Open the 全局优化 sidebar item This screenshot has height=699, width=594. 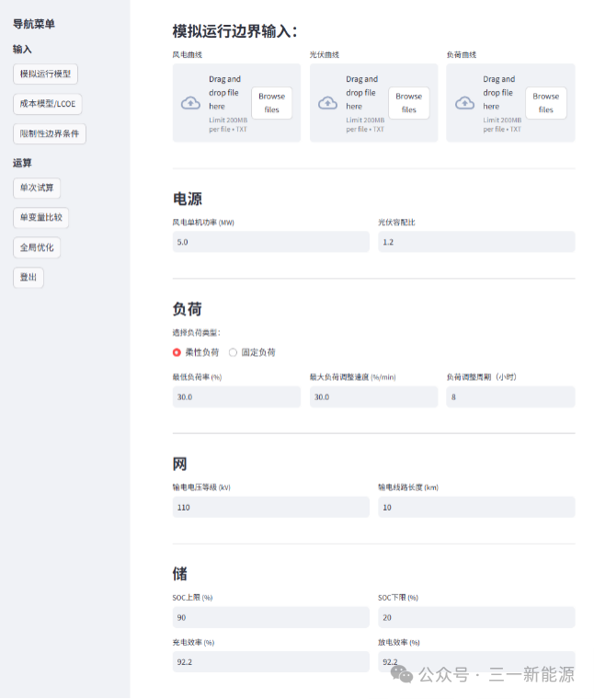(x=37, y=247)
